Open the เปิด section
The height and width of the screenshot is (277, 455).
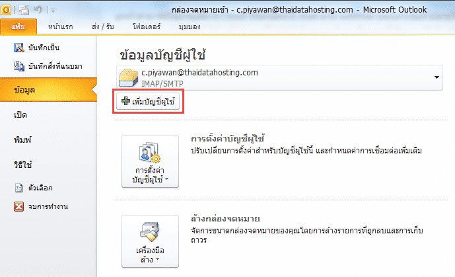20,115
